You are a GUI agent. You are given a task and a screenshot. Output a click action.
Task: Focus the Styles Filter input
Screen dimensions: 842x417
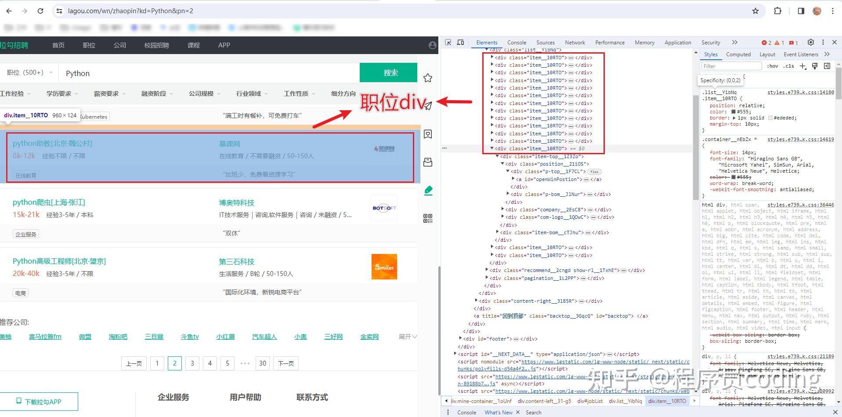[x=731, y=66]
